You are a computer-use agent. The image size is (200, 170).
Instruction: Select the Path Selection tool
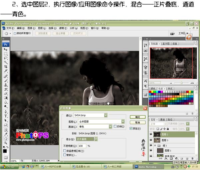coord(6,120)
